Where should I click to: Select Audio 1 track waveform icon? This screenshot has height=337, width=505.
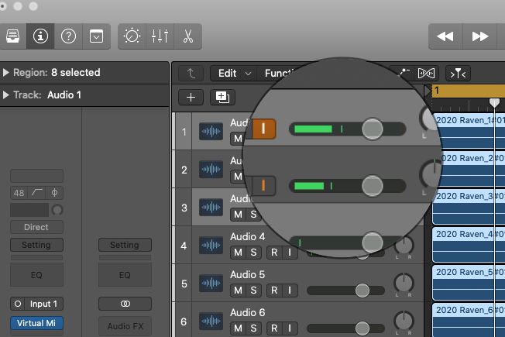211,131
